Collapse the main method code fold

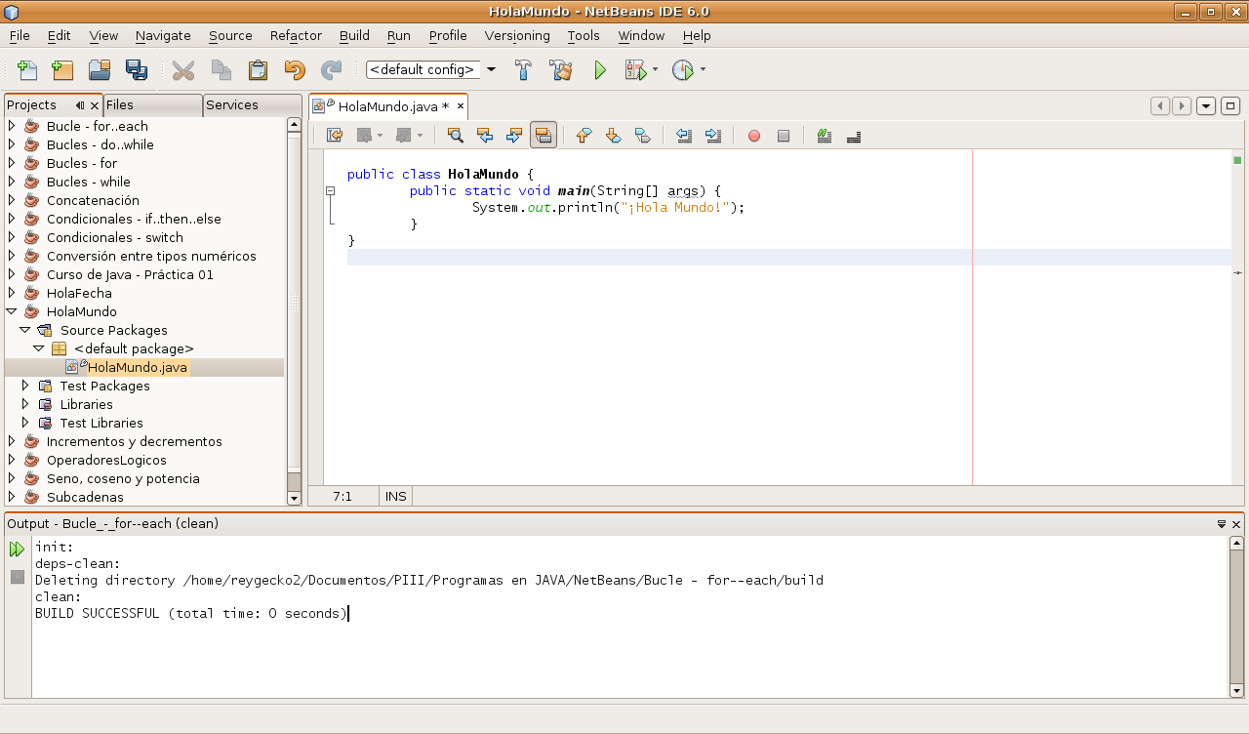(x=330, y=191)
